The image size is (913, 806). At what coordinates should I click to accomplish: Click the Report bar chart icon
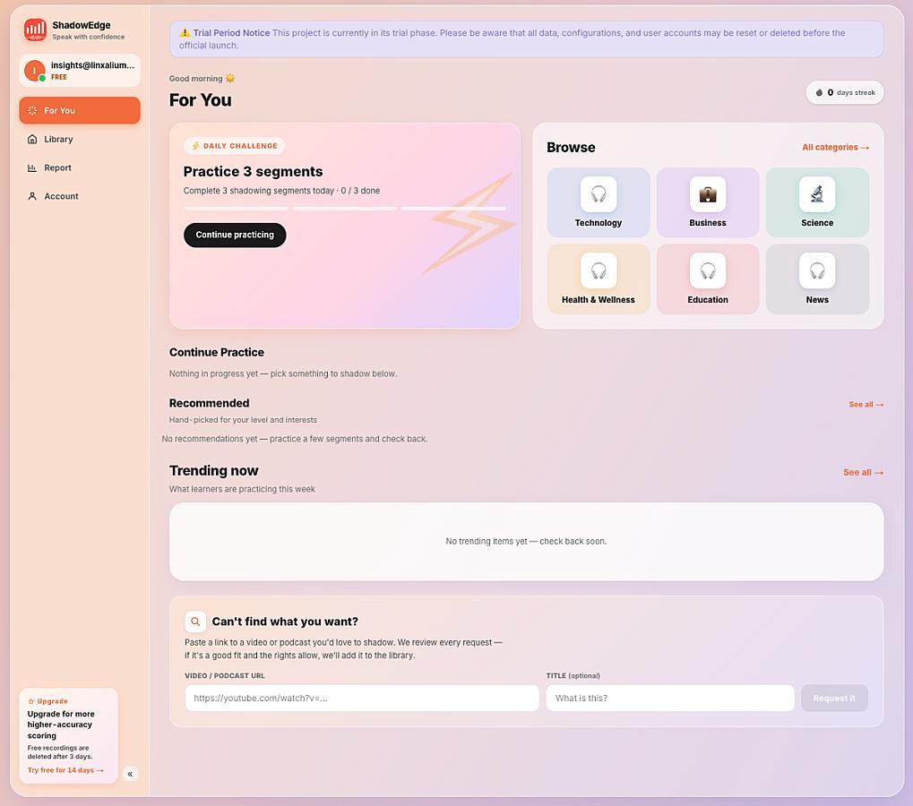[x=32, y=167]
